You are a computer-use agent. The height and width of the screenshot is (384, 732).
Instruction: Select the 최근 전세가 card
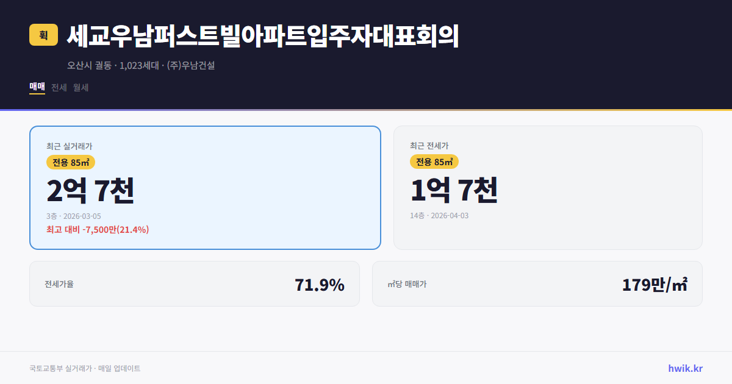coord(548,187)
